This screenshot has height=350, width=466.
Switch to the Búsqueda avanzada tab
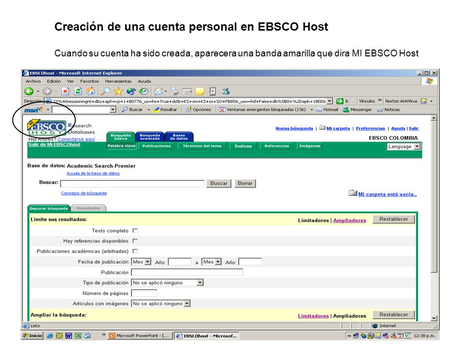pos(150,137)
